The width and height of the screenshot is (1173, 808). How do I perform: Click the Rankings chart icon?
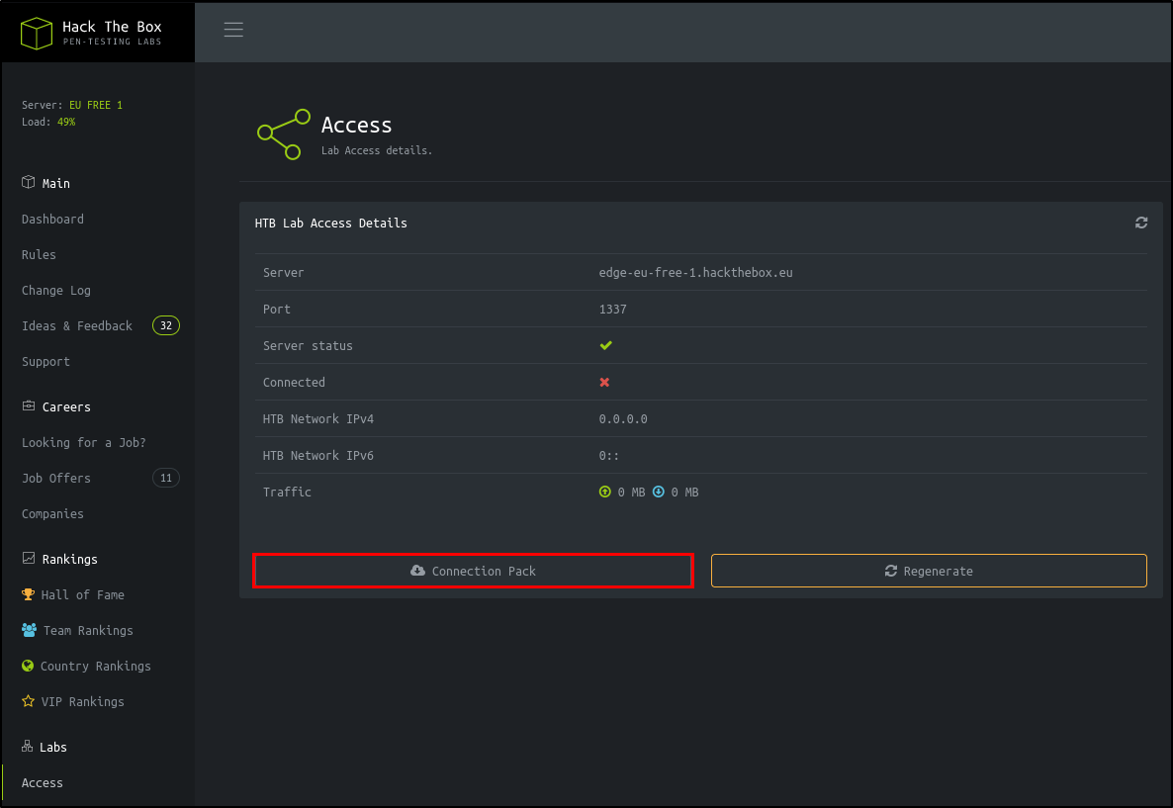point(29,558)
